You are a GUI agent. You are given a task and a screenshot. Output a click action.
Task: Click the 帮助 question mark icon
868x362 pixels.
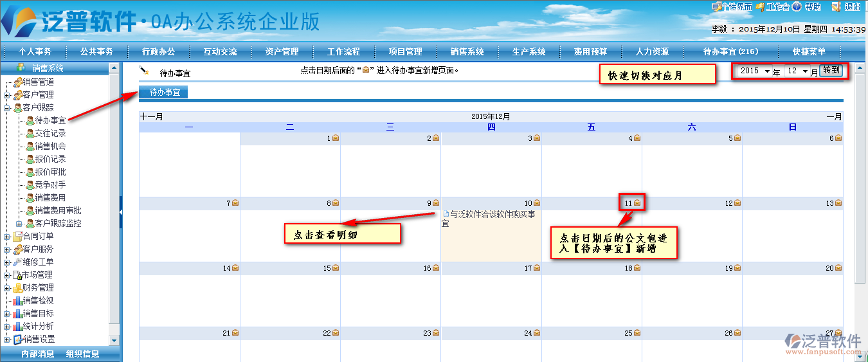[797, 6]
